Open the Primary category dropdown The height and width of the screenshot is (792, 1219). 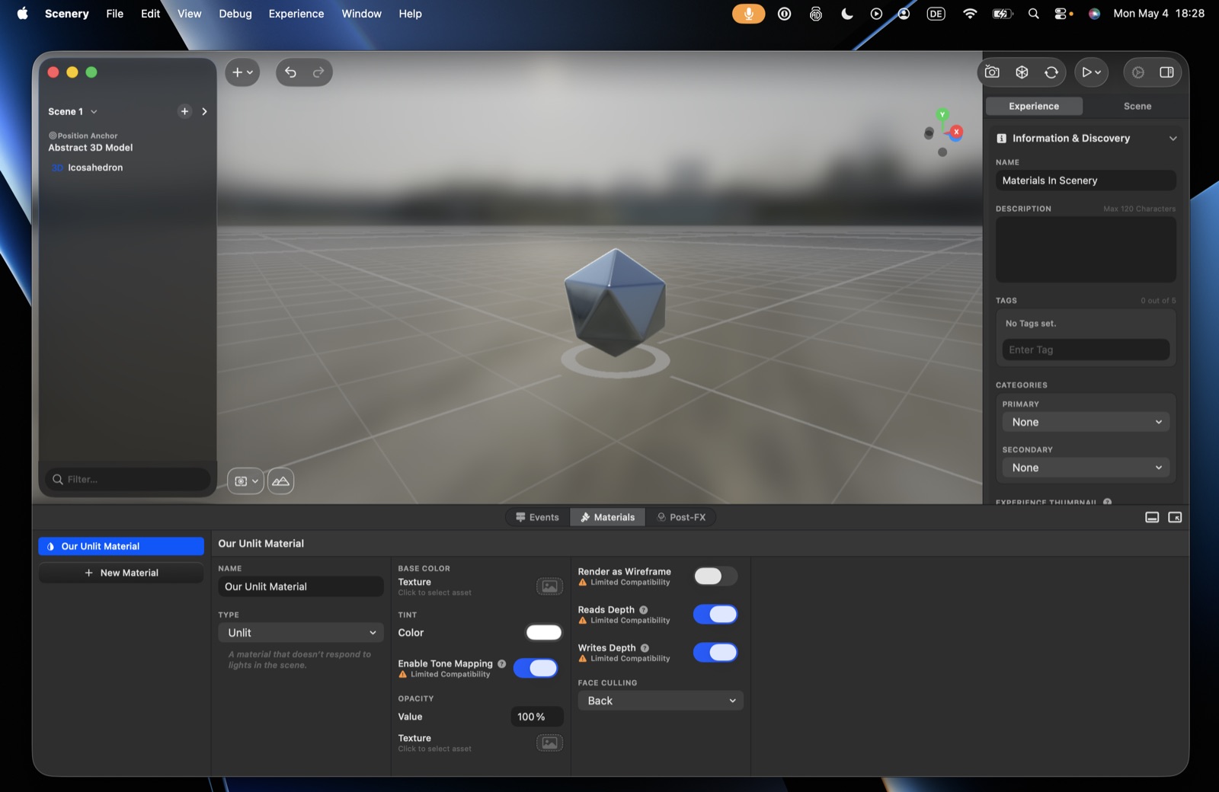tap(1086, 422)
